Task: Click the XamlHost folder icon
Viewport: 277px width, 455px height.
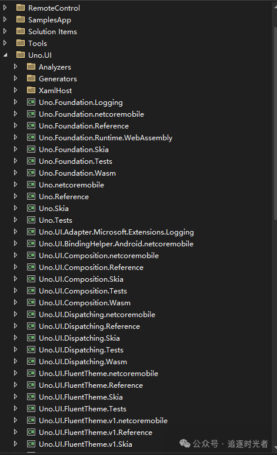Action: tap(31, 90)
